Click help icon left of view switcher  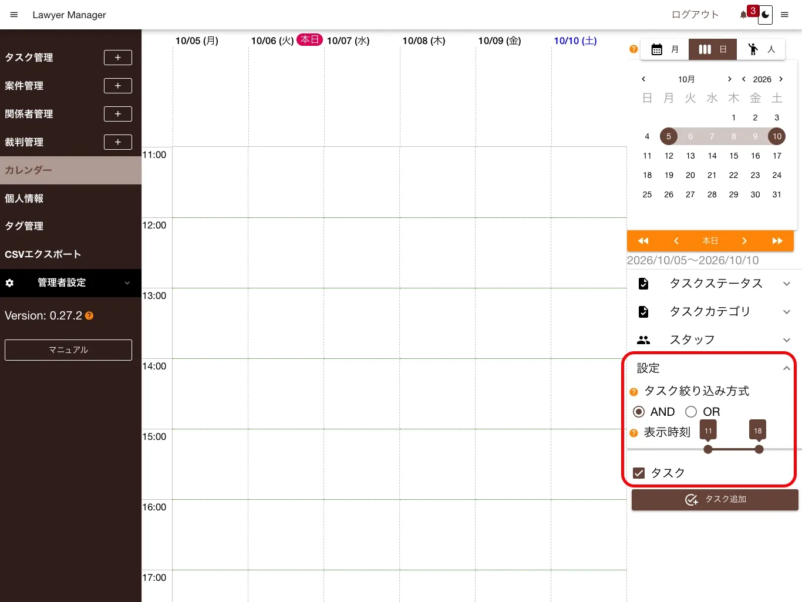pyautogui.click(x=633, y=49)
